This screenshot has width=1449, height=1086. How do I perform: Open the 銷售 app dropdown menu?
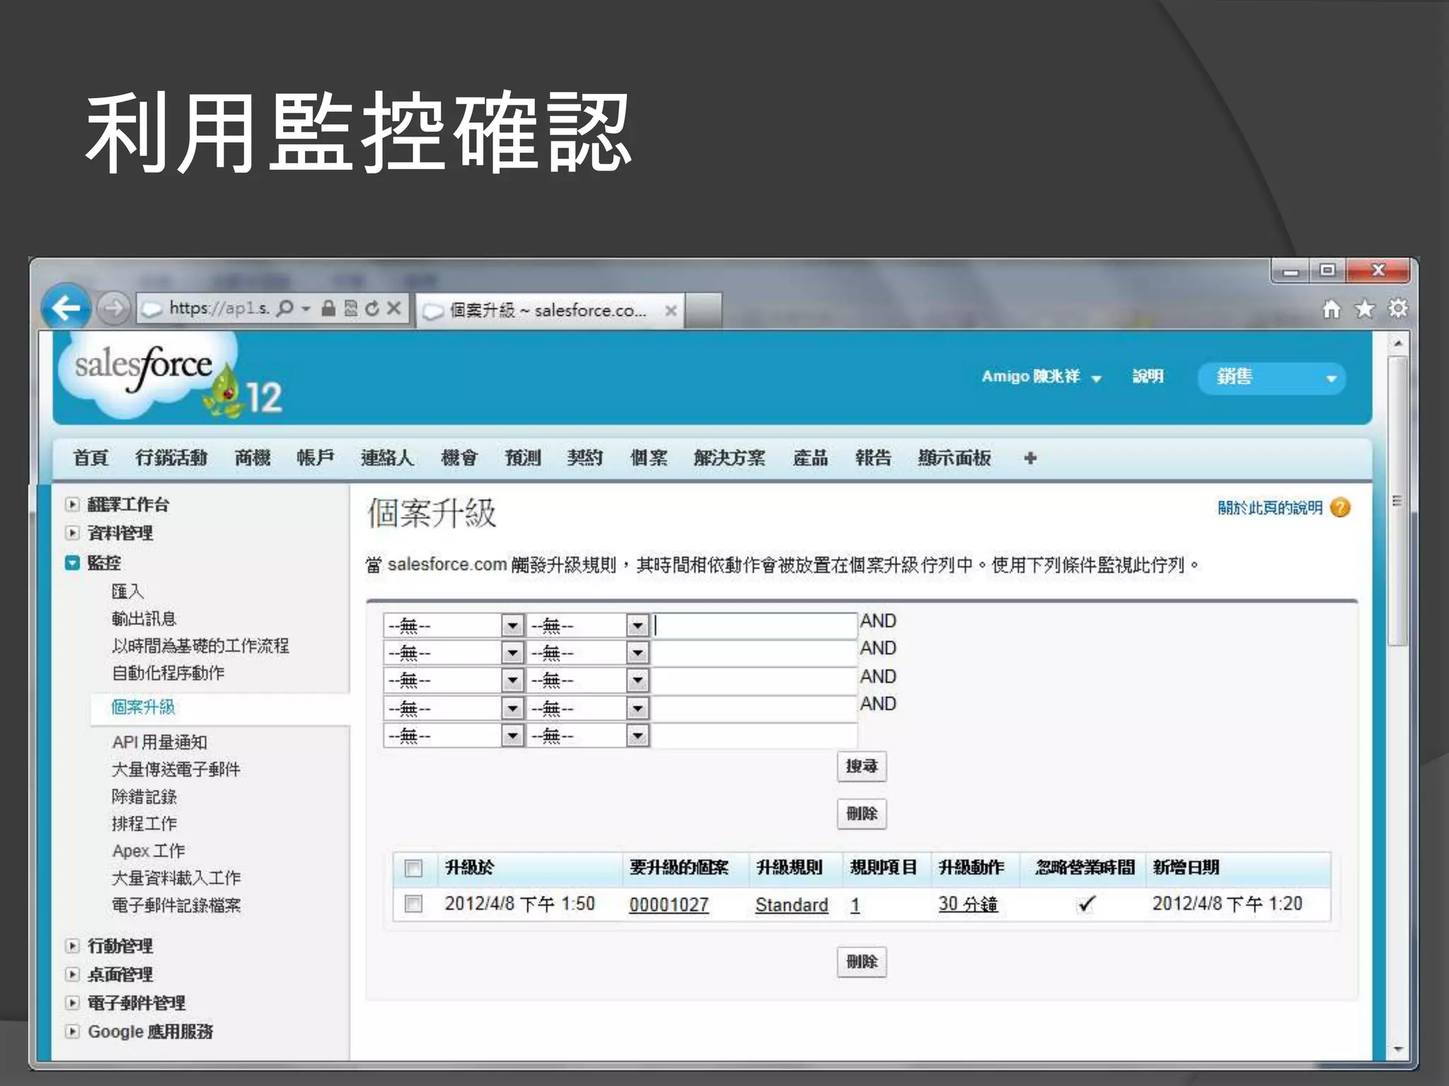pos(1331,378)
